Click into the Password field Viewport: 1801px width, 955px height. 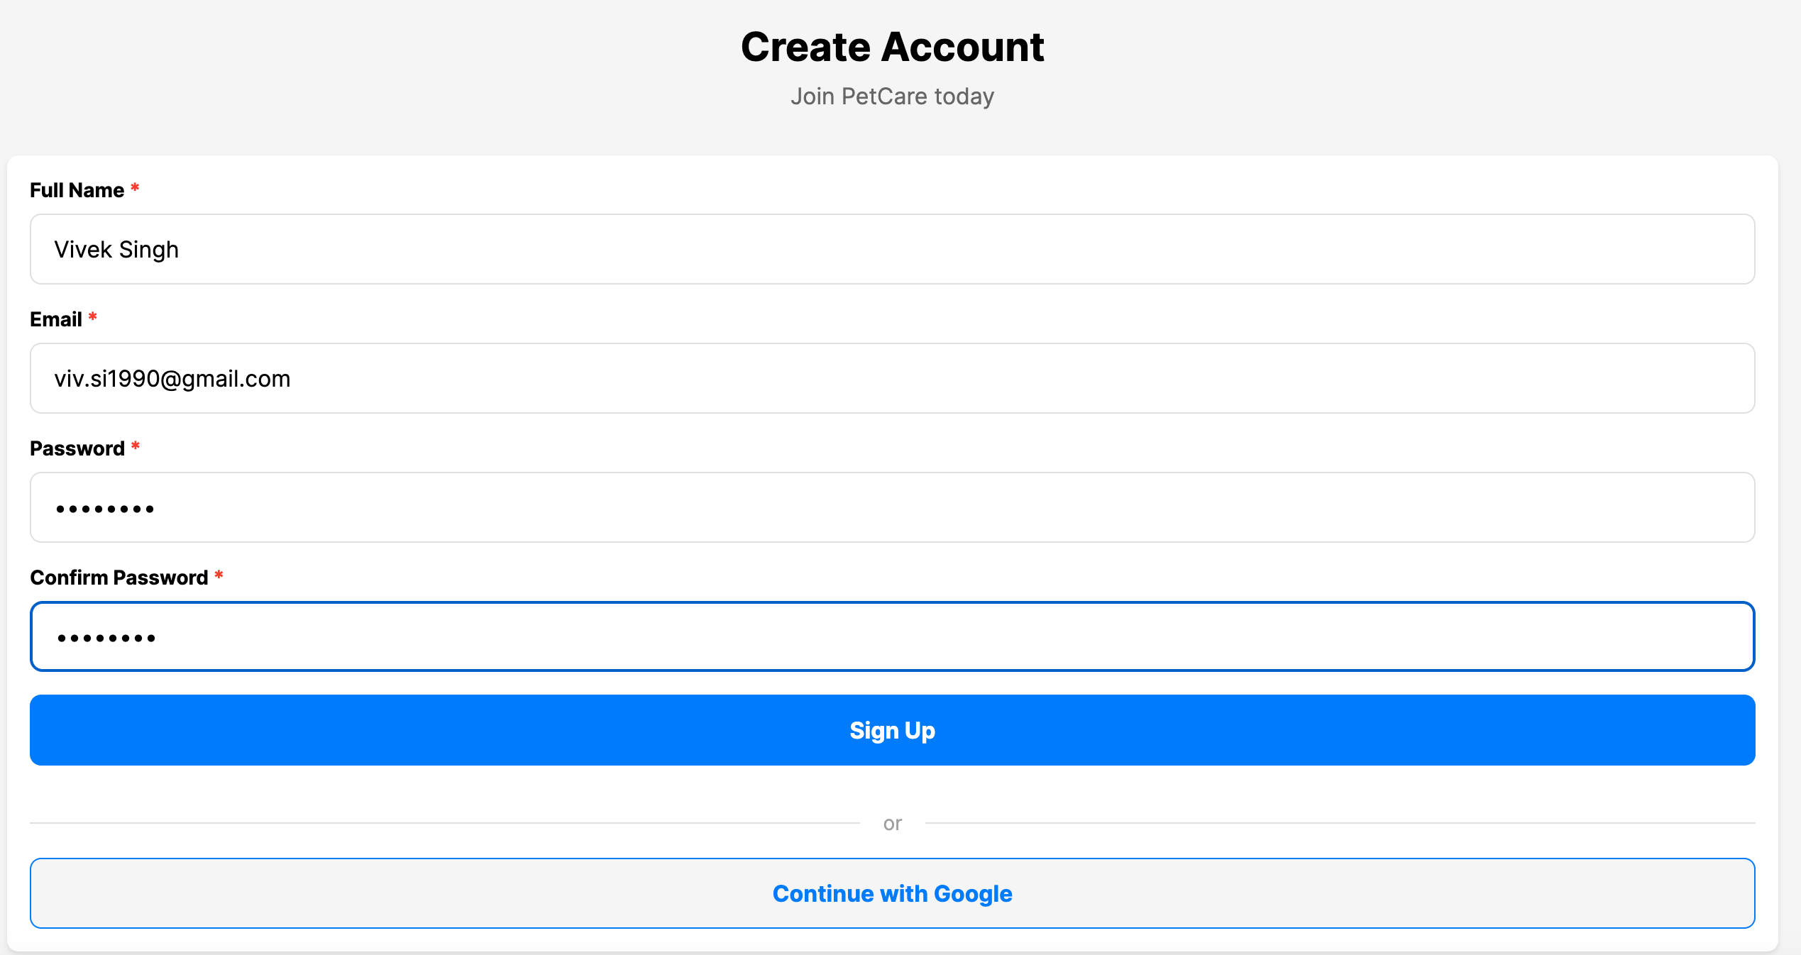pyautogui.click(x=892, y=507)
